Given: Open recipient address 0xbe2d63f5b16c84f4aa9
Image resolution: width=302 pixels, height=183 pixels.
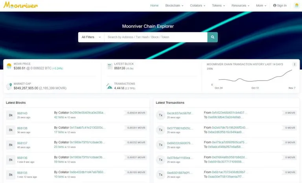Looking at the screenshot, I should [226, 132].
